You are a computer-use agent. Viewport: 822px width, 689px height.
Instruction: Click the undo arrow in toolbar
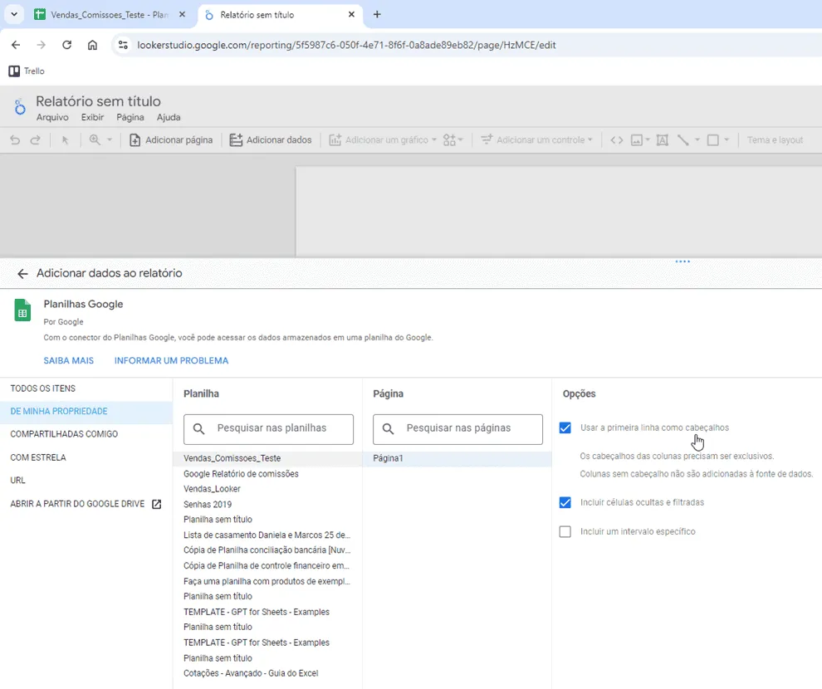(15, 140)
